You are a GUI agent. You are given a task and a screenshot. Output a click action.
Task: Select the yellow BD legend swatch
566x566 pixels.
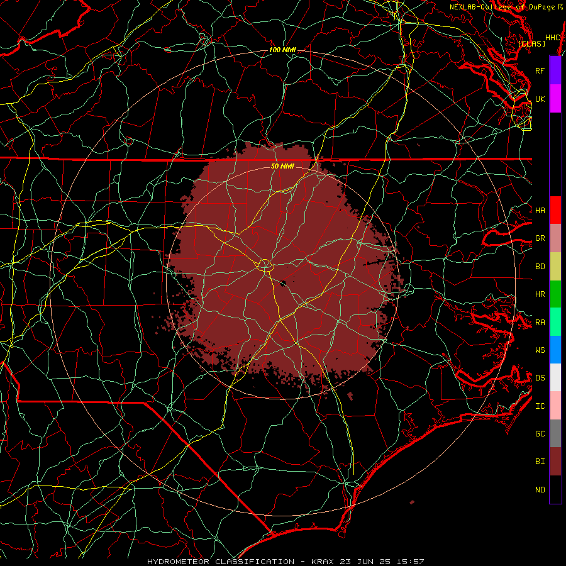555,266
